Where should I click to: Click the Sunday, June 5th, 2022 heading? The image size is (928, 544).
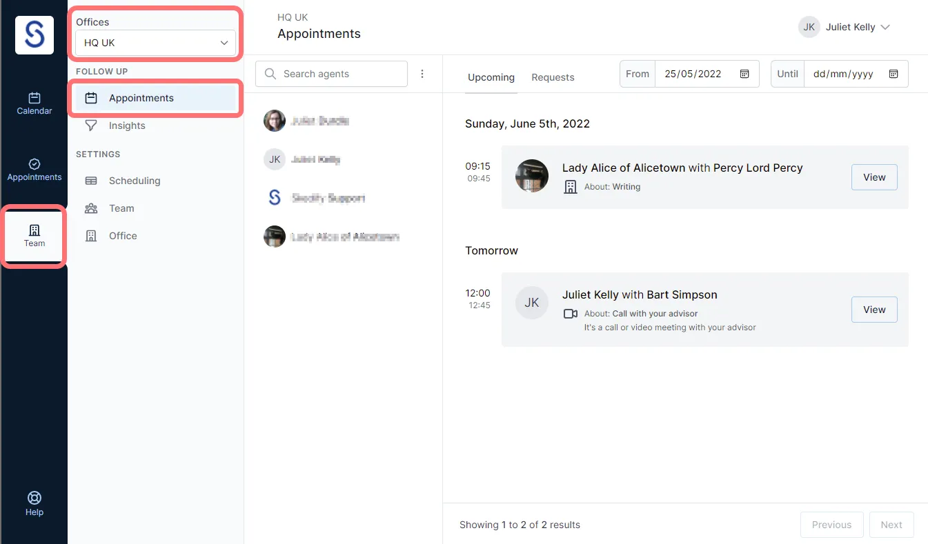[x=528, y=123]
